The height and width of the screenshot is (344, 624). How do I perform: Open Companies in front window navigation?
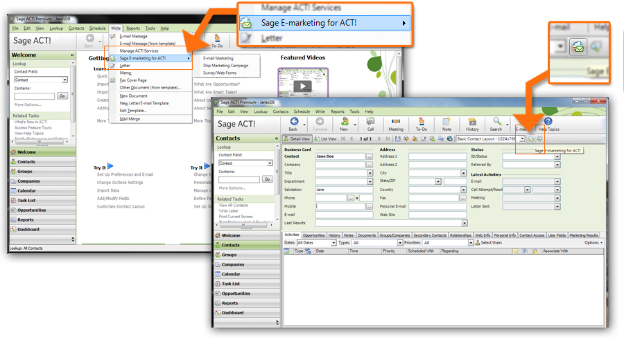[247, 264]
